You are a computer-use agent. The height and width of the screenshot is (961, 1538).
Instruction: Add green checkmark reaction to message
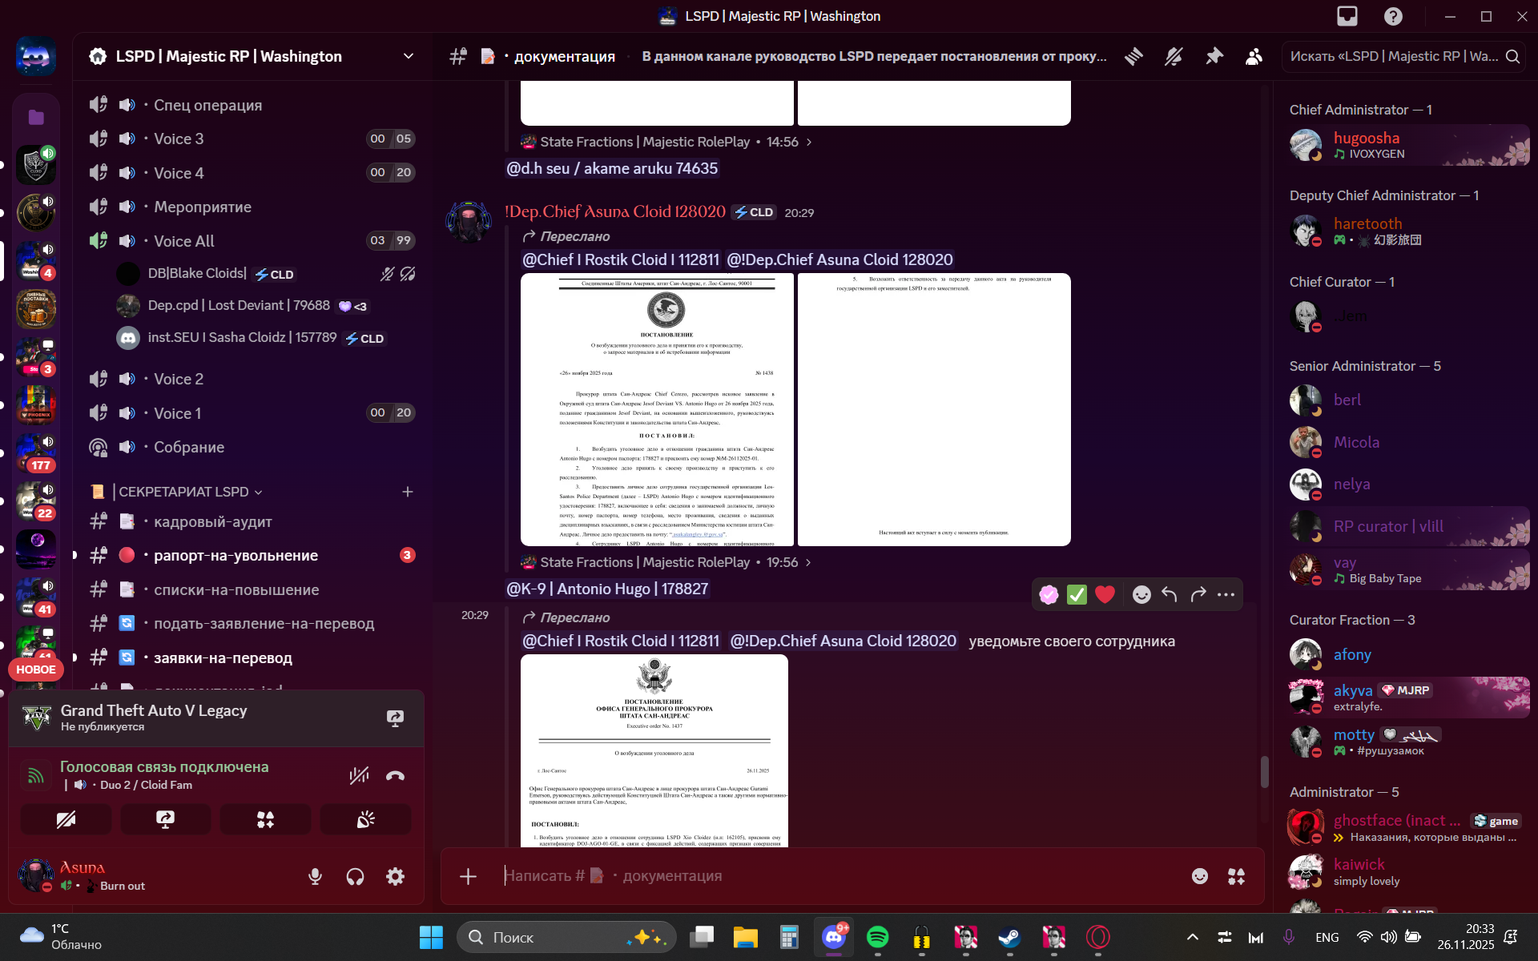(1077, 594)
